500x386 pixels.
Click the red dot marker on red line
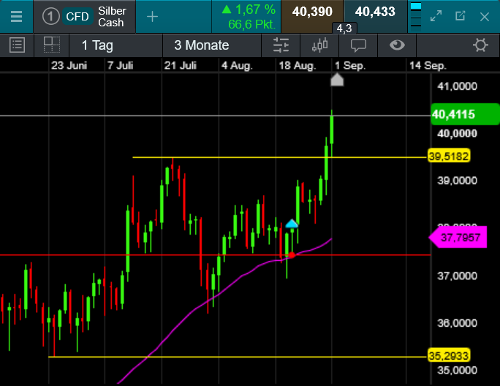[x=292, y=255]
